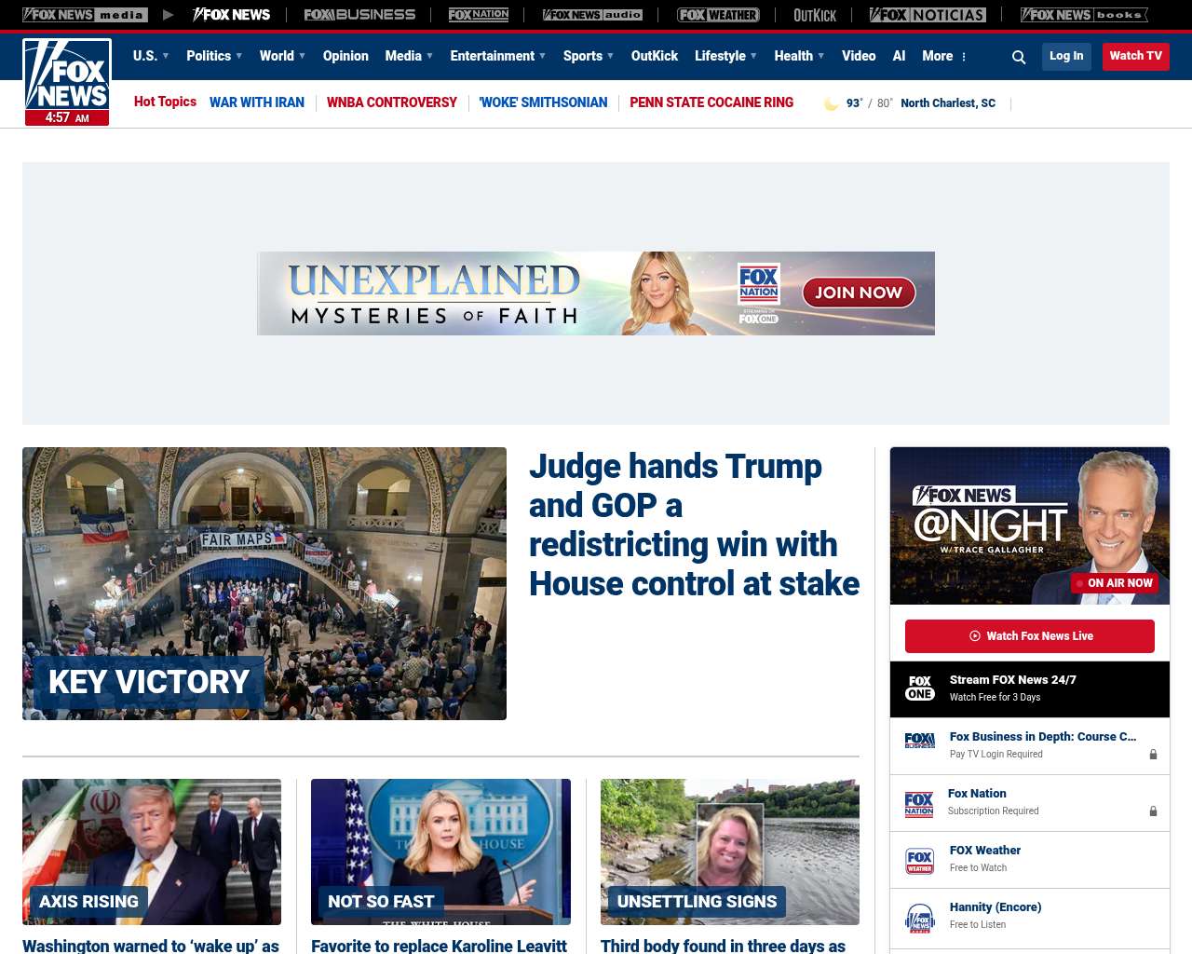Open Fox Nation logo in top bar
The width and height of the screenshot is (1192, 954).
tap(479, 15)
